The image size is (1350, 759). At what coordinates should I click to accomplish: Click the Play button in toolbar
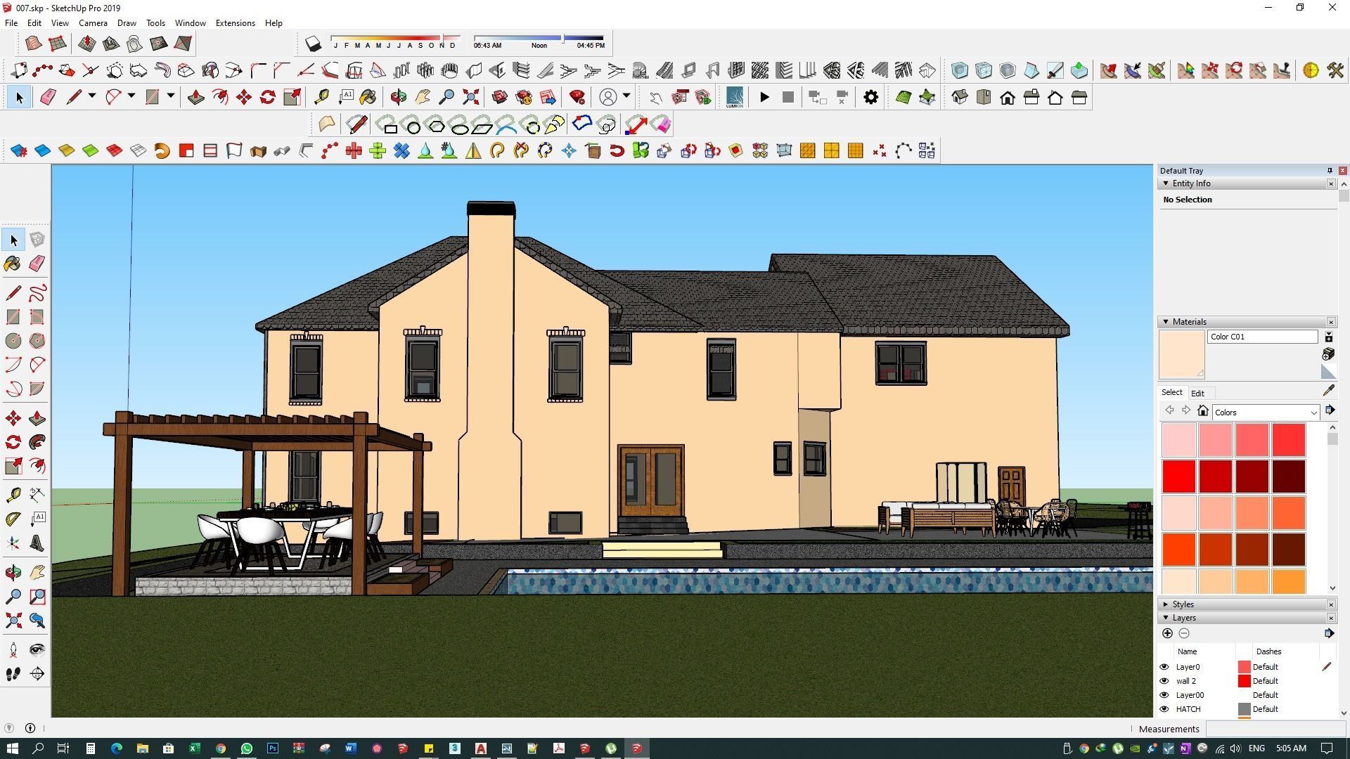tap(764, 97)
